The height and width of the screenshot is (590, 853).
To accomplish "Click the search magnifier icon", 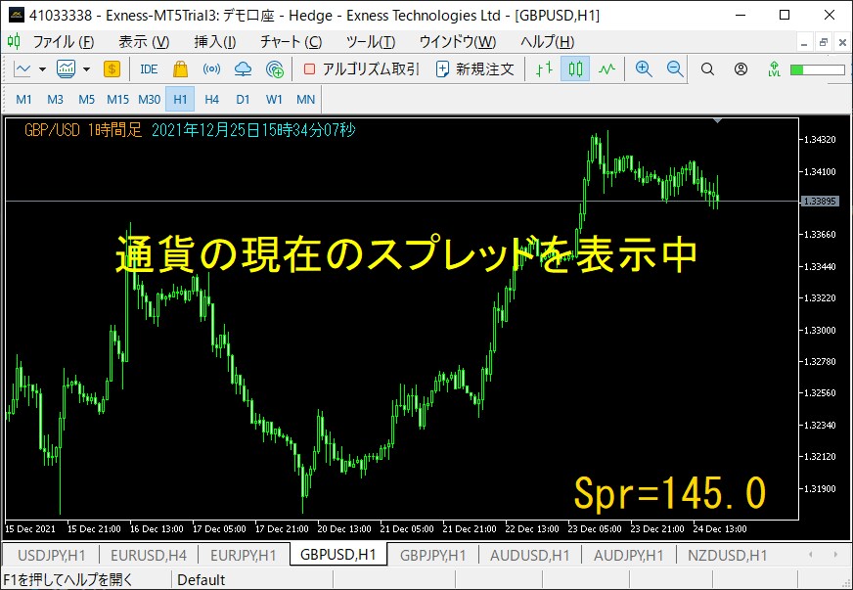I will [707, 69].
